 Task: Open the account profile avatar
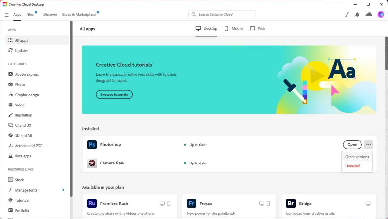tap(381, 15)
